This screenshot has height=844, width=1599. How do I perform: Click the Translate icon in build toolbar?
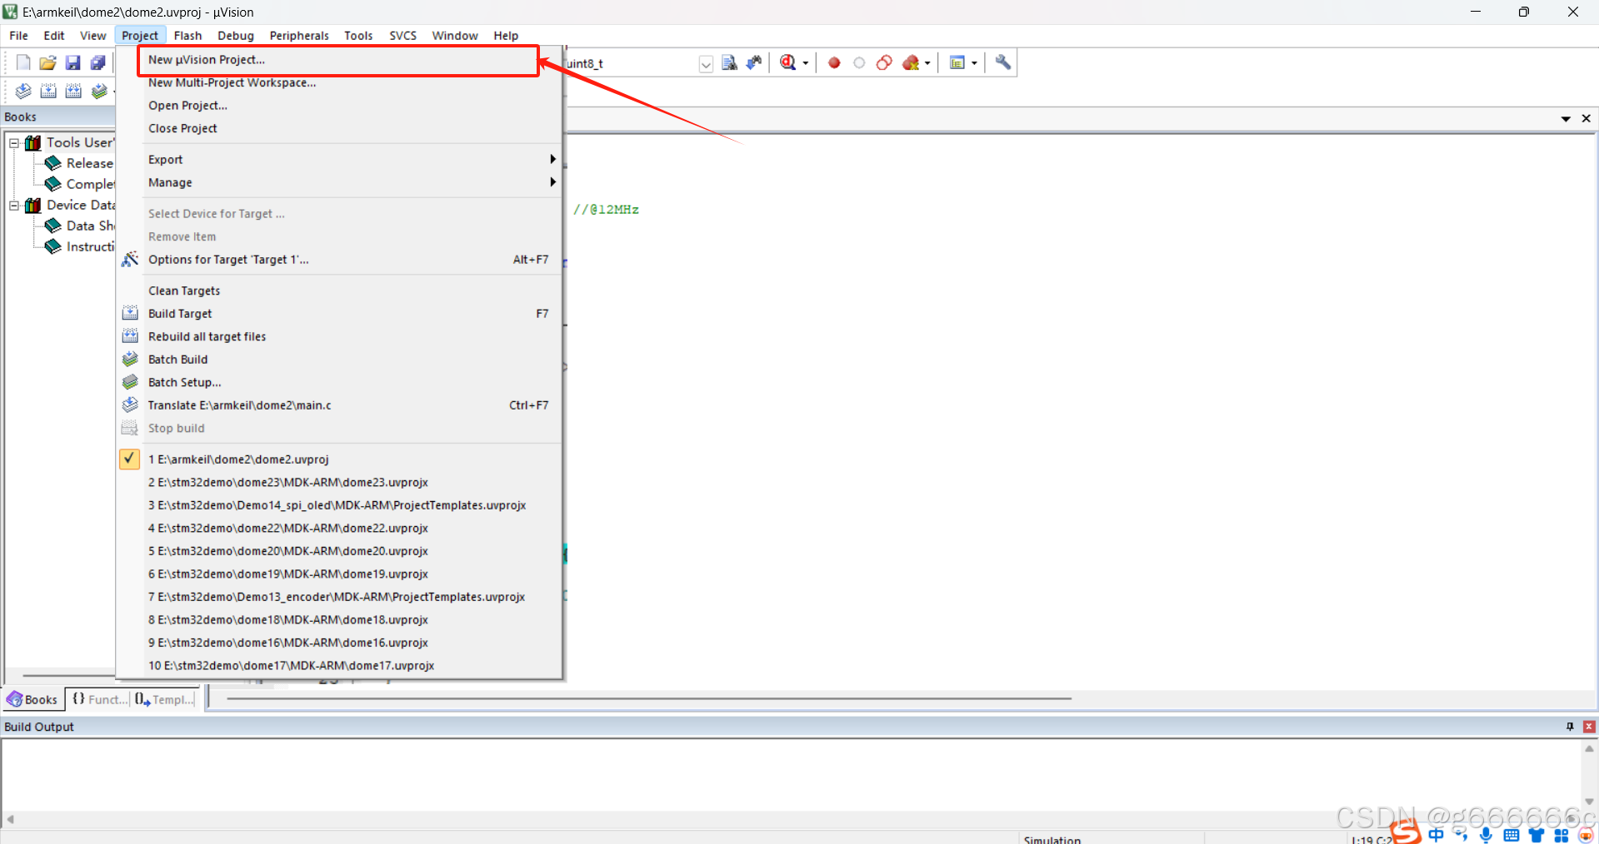click(x=23, y=91)
